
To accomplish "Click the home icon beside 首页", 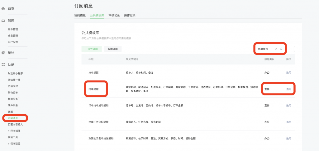I will click(x=3, y=9).
